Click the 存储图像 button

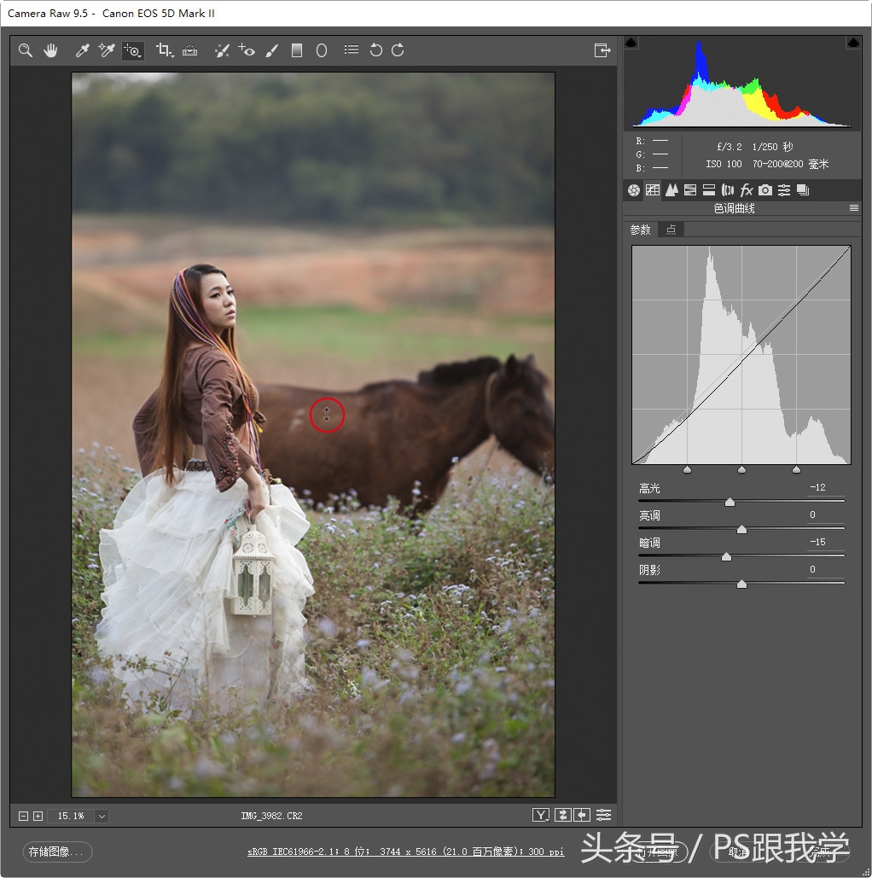coord(56,852)
